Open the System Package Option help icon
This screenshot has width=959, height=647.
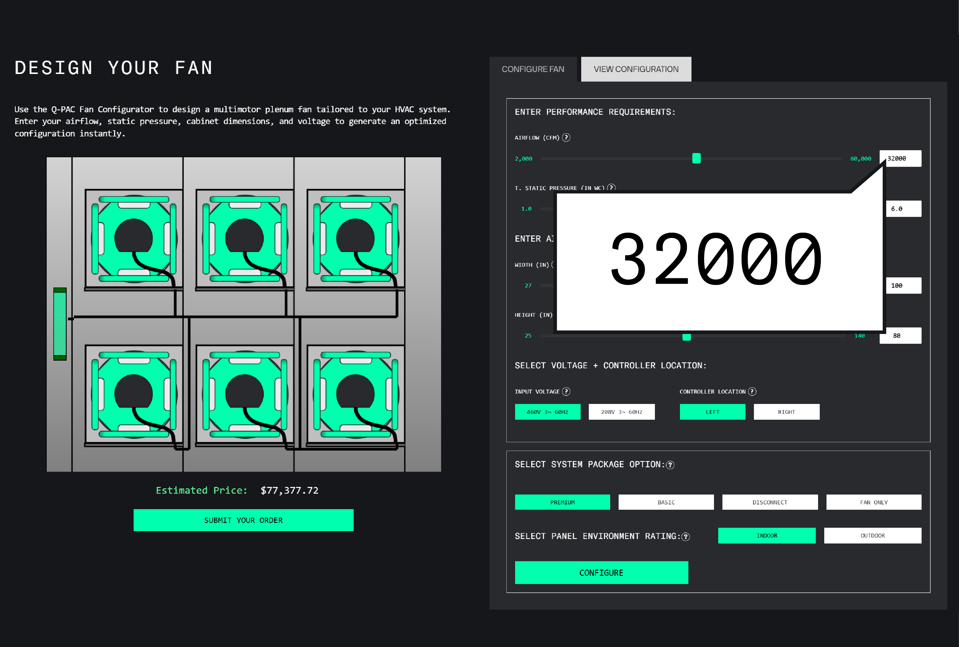tap(670, 465)
